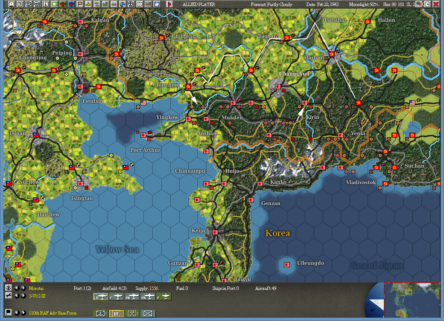Click the double yellow aircraft toolbar icon

pyautogui.click(x=96, y=4)
